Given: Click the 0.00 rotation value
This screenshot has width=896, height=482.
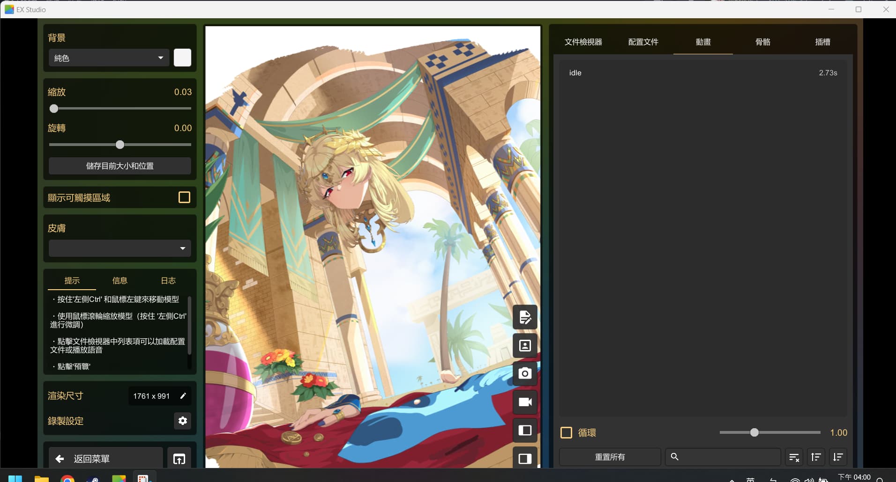Looking at the screenshot, I should pyautogui.click(x=183, y=128).
